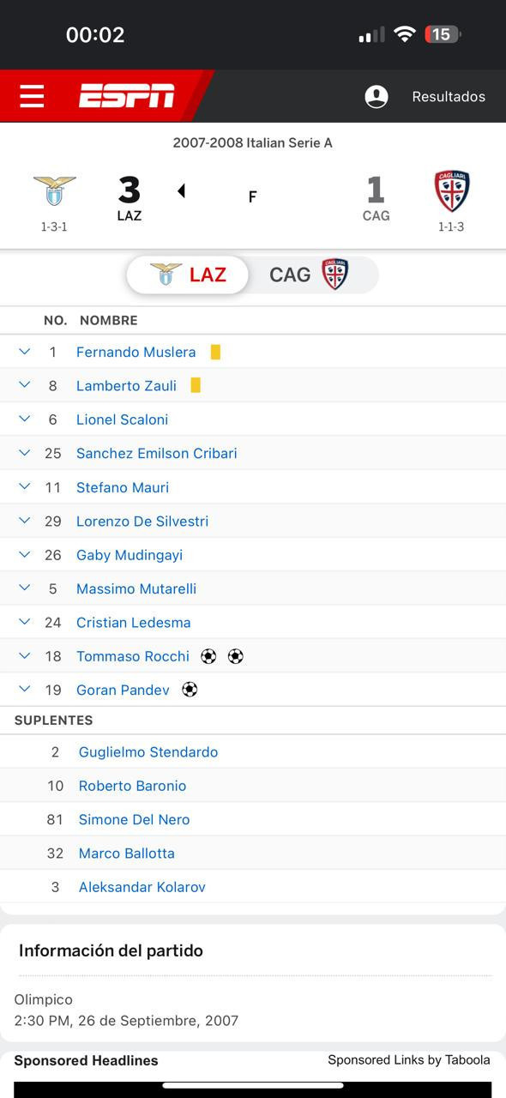Screen dimensions: 506x1098
Task: Expand Tommaso Rocchi's stats chevron
Action: coord(25,656)
